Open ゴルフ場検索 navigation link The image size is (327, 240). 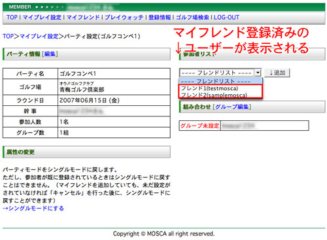192,18
